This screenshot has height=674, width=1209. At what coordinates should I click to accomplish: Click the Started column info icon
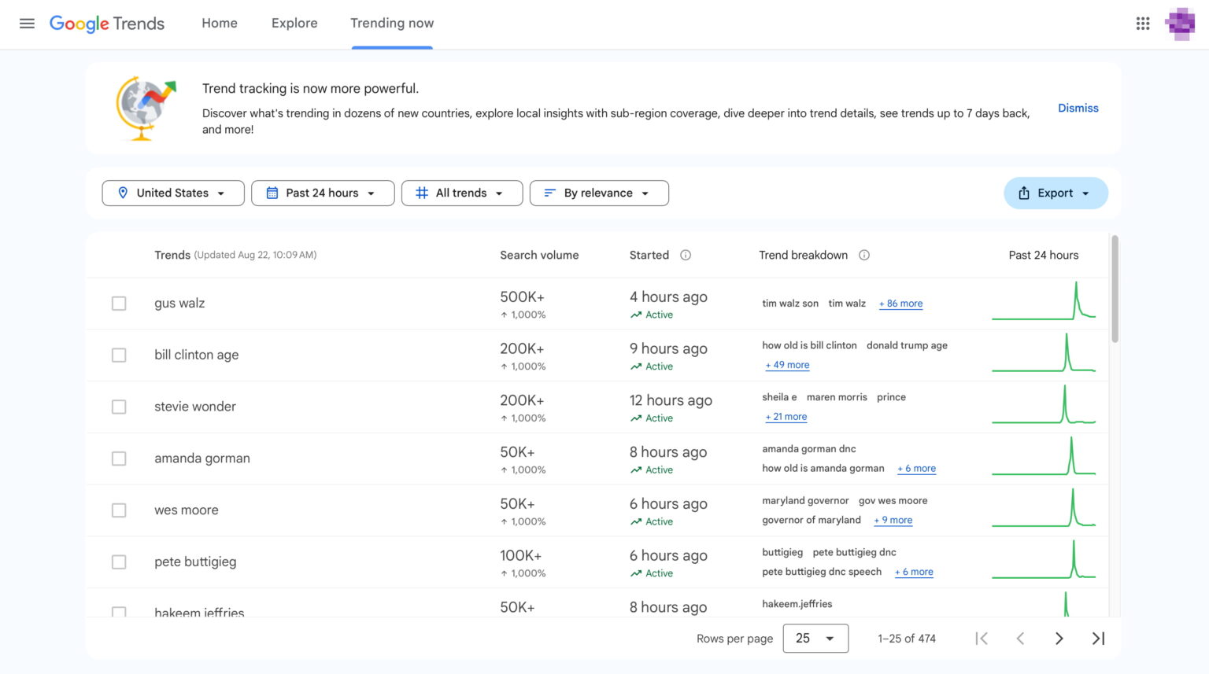coord(686,255)
